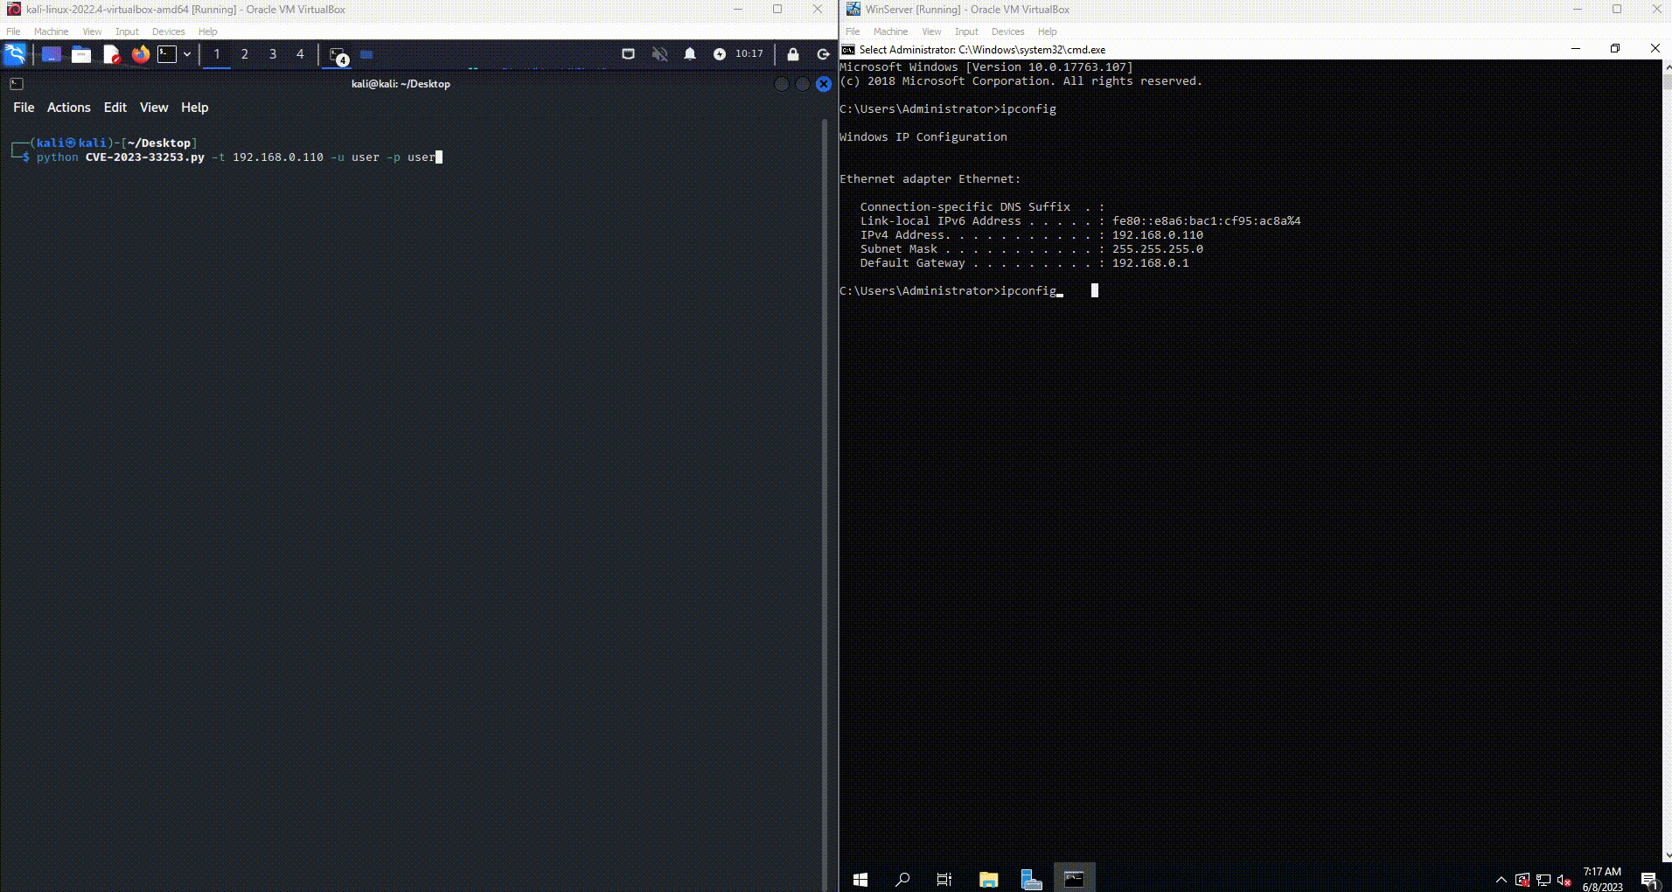Click the 10:17 clock in Kali panel
Viewport: 1672px width, 892px height.
pos(749,53)
